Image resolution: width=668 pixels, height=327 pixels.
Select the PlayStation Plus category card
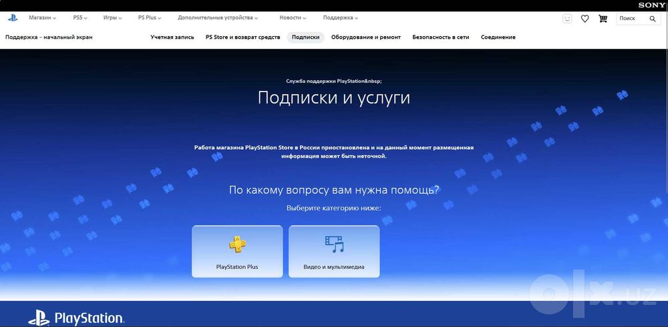(x=237, y=251)
